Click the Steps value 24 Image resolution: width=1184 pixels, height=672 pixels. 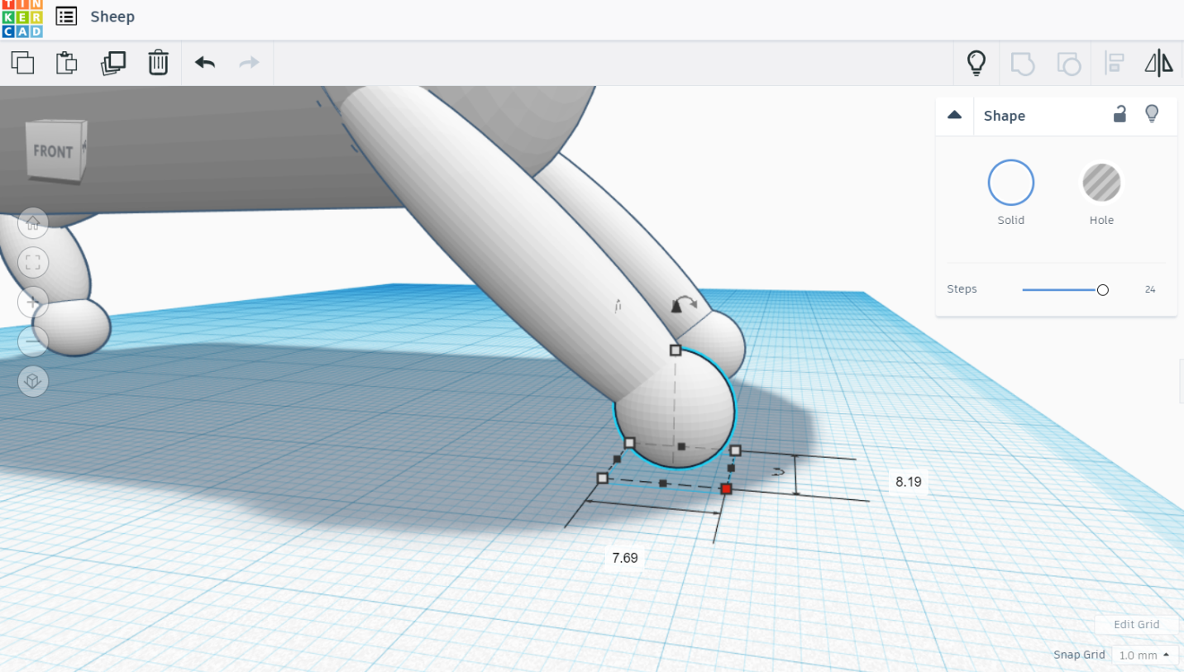click(x=1150, y=289)
